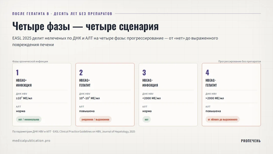Click the value '10⁴–10⁷ МЕ/мл'
The width and height of the screenshot is (273, 154).
89,98
